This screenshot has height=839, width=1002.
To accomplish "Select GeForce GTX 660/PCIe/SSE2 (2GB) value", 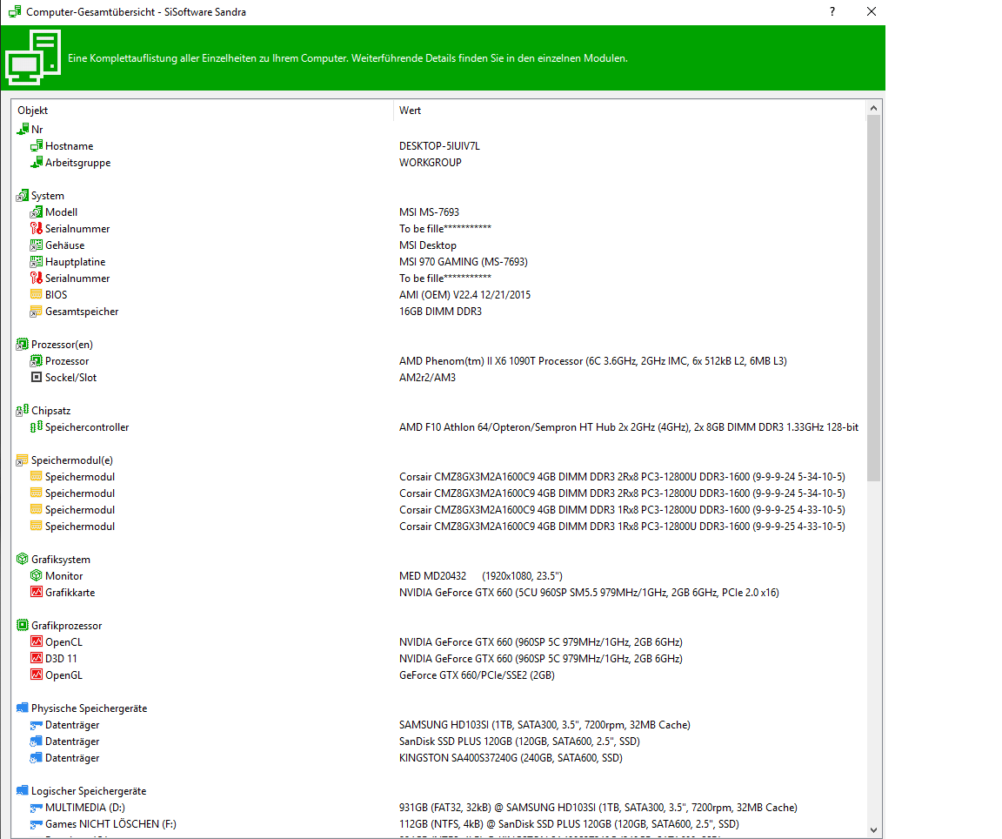I will [x=477, y=675].
